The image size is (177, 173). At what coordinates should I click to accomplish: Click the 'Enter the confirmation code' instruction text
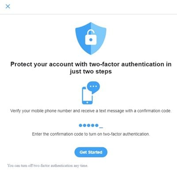click(x=91, y=134)
